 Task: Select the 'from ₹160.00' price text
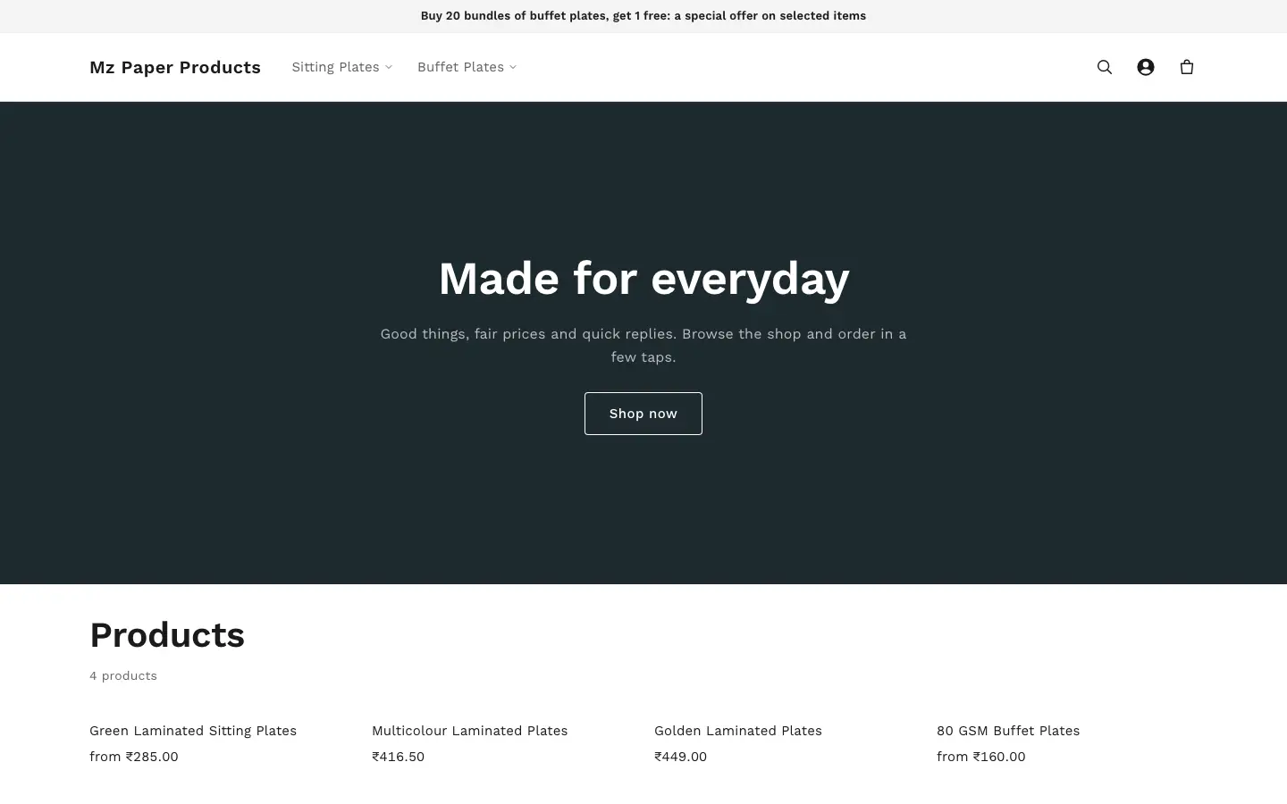[981, 757]
